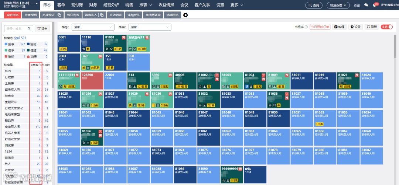Click the search magnifier in room-number field
This screenshot has height=185, width=399.
tap(29, 29)
